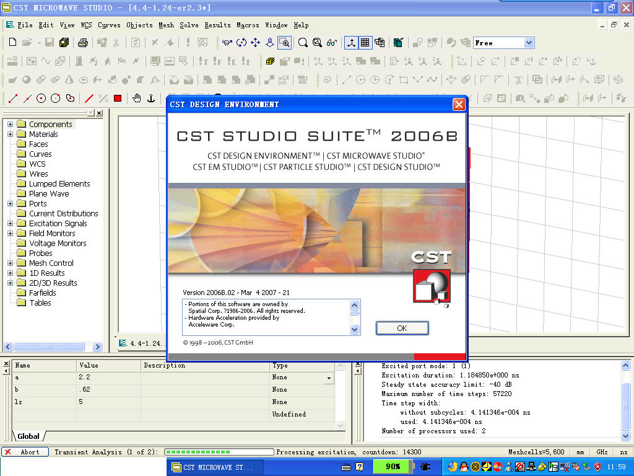Open the Solve menu
The width and height of the screenshot is (634, 476).
tap(189, 25)
